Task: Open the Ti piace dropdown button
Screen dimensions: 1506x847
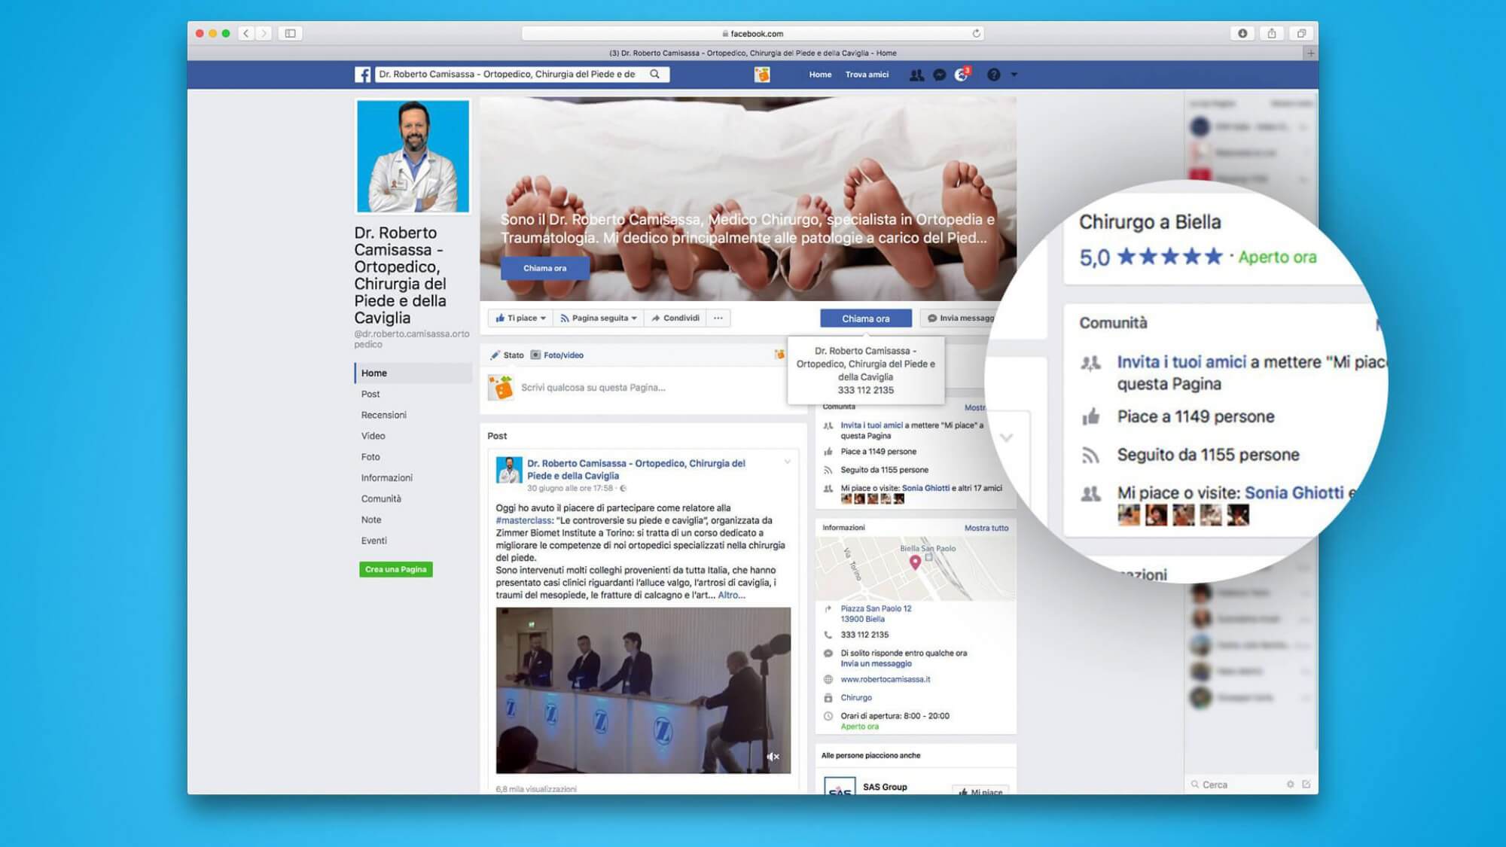Action: [x=520, y=318]
